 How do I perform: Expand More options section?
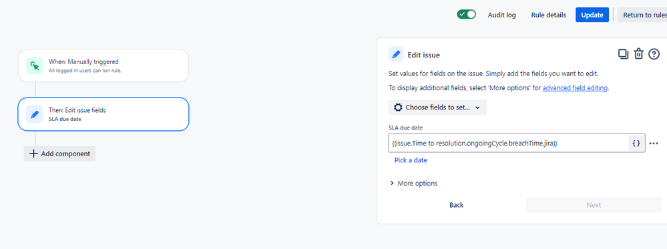click(x=414, y=184)
